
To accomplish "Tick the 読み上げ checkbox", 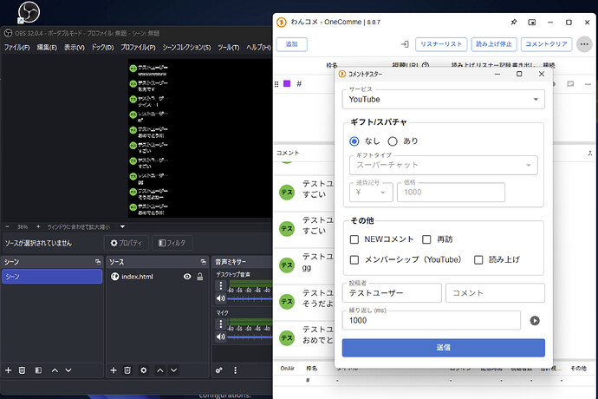I will 478,259.
